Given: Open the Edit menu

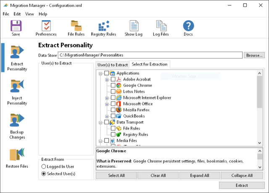Looking at the screenshot, I should pos(17,14).
